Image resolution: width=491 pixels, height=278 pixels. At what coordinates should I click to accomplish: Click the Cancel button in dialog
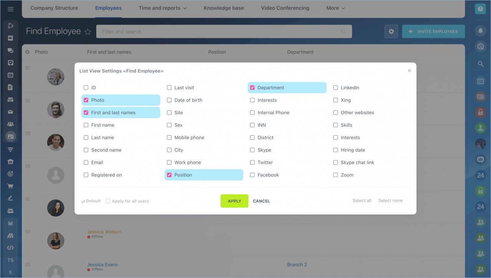point(262,201)
